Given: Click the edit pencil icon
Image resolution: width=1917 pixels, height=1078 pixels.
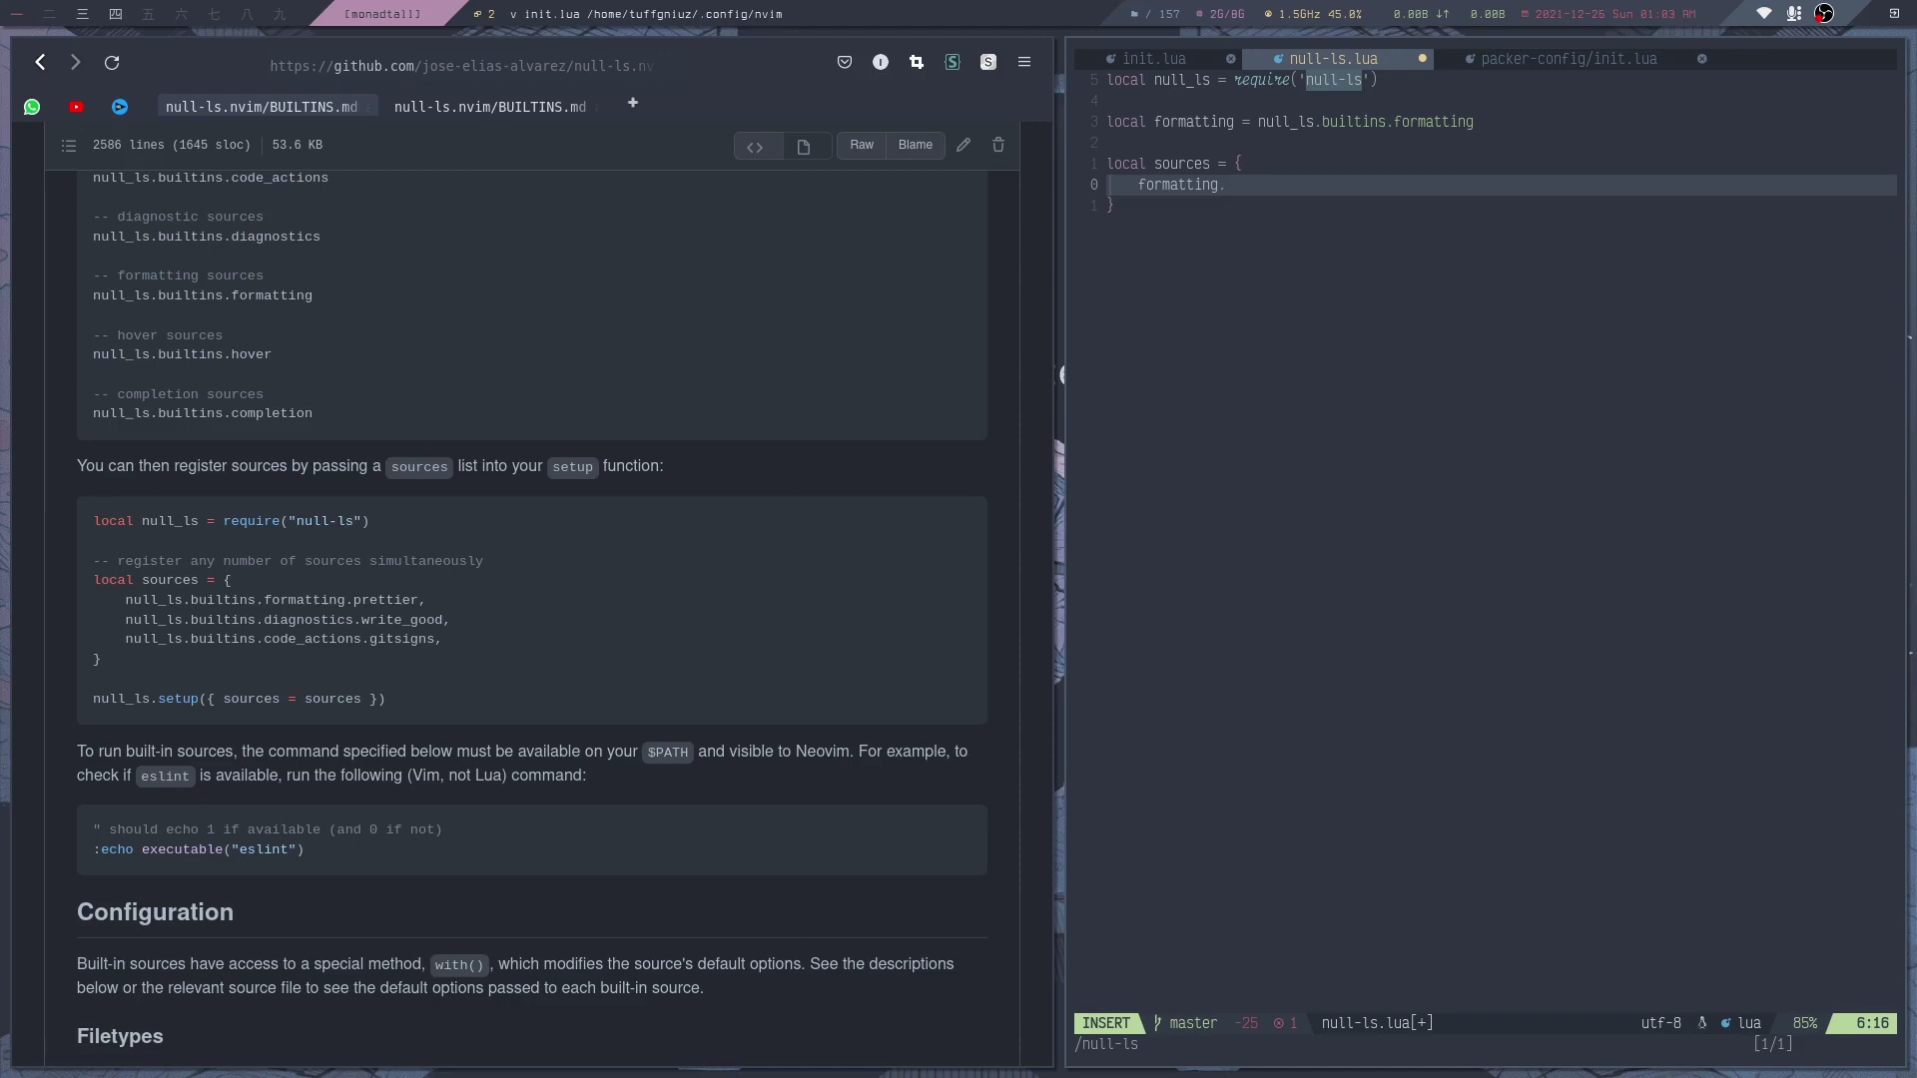Looking at the screenshot, I should [962, 145].
